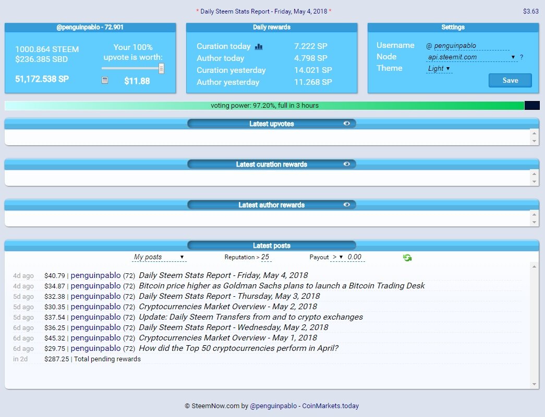Open post Daily Steem Stats Report - Friday, May 4, 2018 in list
This screenshot has width=545, height=417.
coord(223,275)
